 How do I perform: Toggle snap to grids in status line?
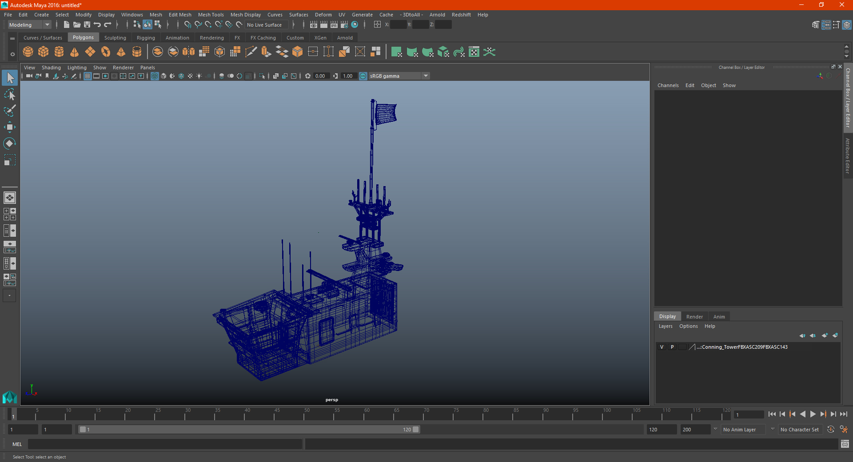click(x=188, y=25)
